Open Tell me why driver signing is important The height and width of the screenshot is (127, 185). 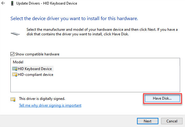point(50,105)
